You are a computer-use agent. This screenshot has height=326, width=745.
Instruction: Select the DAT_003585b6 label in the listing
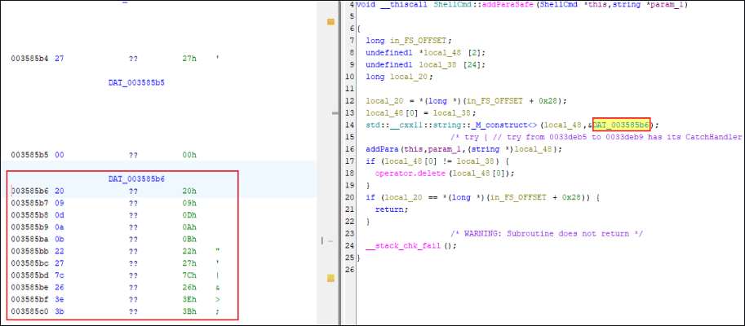click(x=136, y=178)
